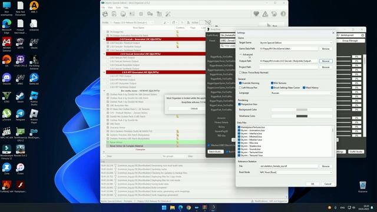377x212 pixels.
Task: Select the Battle.net desktop icon
Action: pos(34,79)
